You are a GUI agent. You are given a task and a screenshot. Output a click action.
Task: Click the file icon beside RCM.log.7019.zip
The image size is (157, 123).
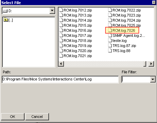[x=61, y=45]
